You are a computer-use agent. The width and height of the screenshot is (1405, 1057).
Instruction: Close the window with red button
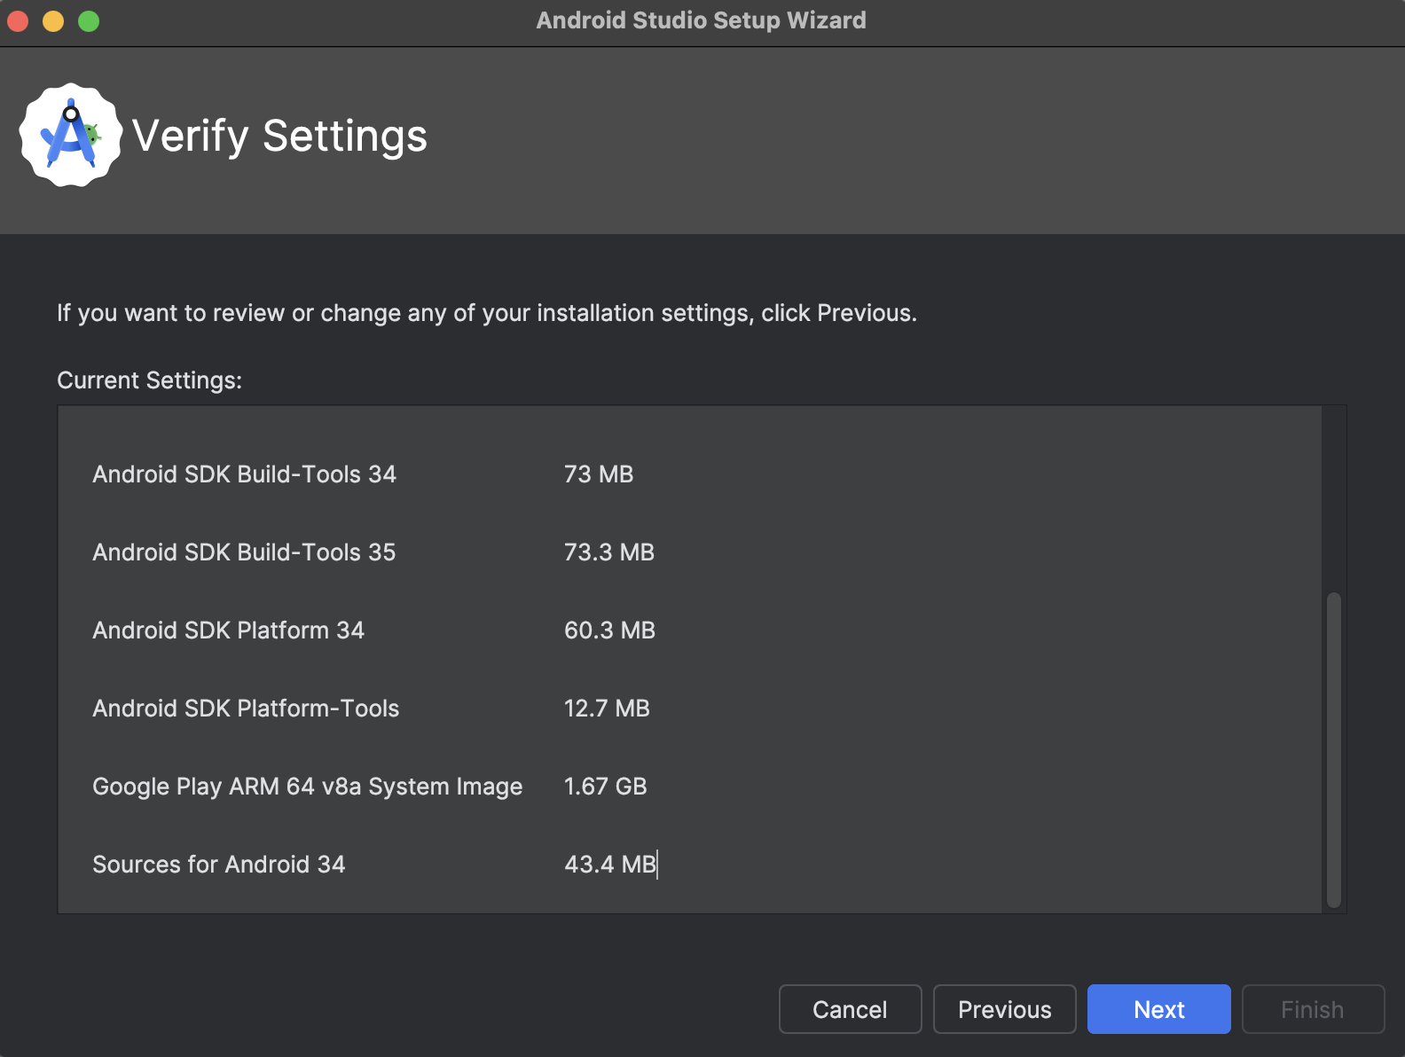pyautogui.click(x=18, y=20)
